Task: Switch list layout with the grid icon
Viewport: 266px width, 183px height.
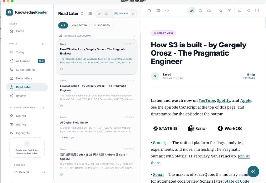Action: tap(90, 13)
